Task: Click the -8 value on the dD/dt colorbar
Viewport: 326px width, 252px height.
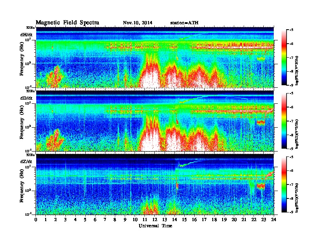Action: [291, 135]
